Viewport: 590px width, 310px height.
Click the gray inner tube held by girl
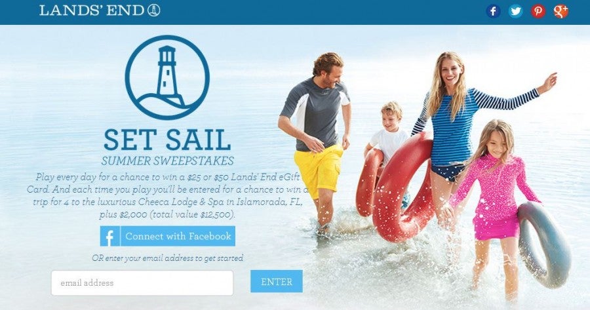click(x=544, y=244)
